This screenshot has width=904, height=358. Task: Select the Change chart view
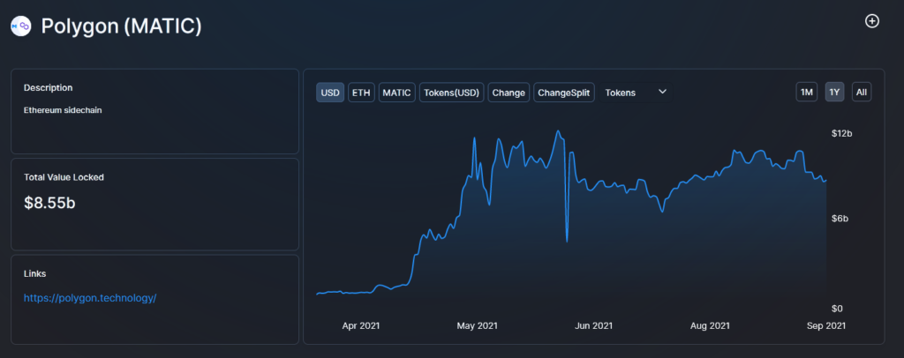pyautogui.click(x=508, y=93)
